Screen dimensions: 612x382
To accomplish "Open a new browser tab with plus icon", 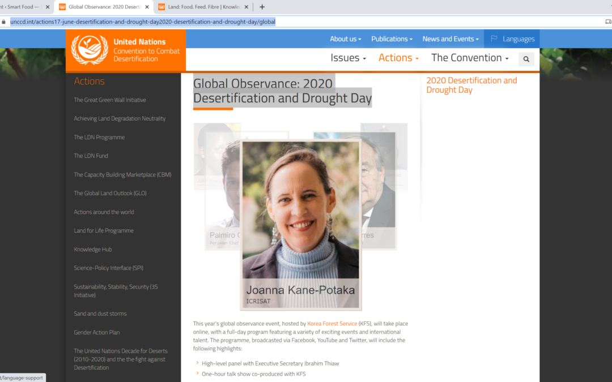I will (x=262, y=7).
